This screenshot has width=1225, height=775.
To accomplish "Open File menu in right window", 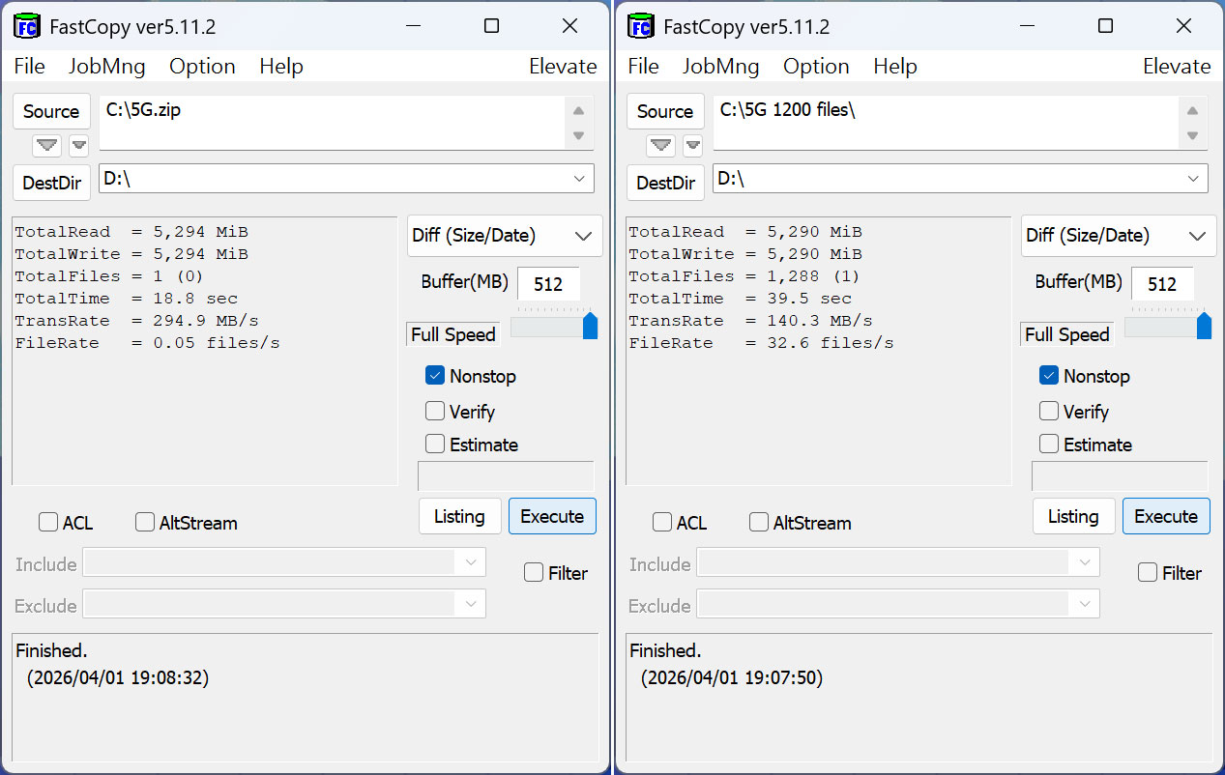I will point(643,67).
